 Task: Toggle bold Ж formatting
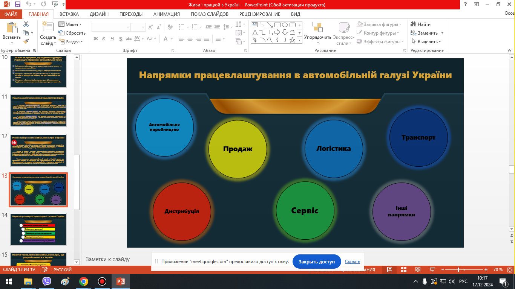click(95, 39)
